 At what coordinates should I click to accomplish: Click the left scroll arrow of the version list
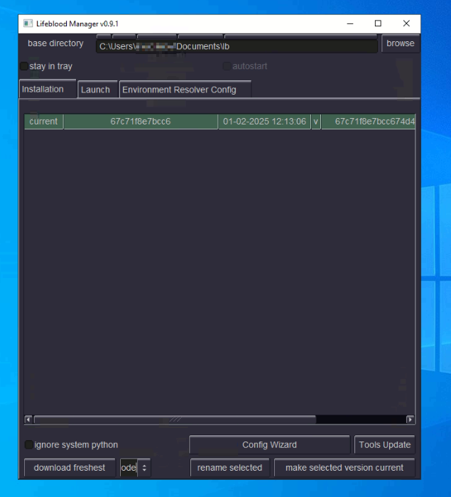[x=29, y=419]
